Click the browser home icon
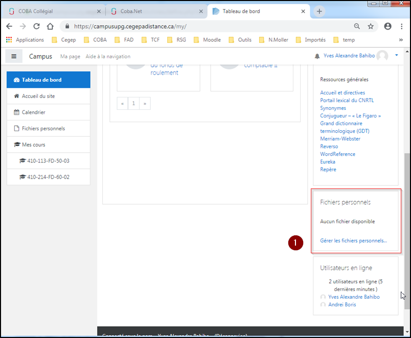This screenshot has height=338, width=411. [x=50, y=27]
